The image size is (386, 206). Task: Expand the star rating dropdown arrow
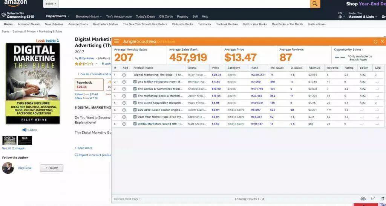pos(96,64)
